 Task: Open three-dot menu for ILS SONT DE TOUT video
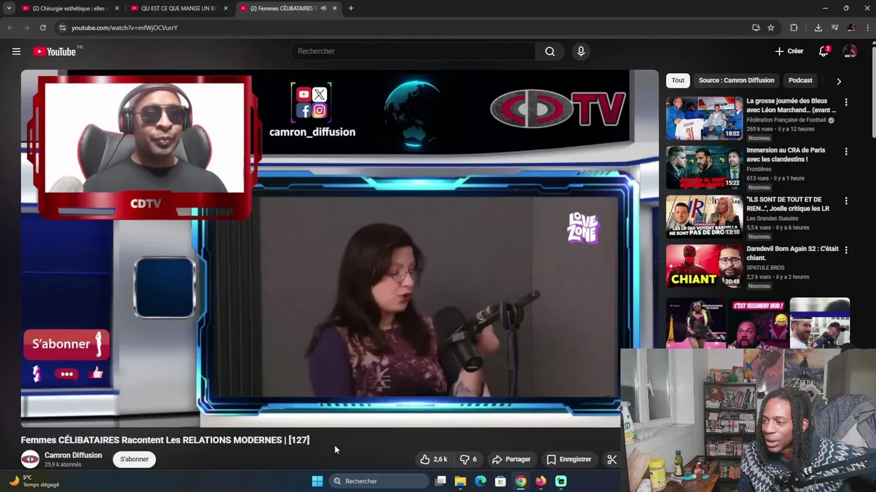pyautogui.click(x=846, y=201)
